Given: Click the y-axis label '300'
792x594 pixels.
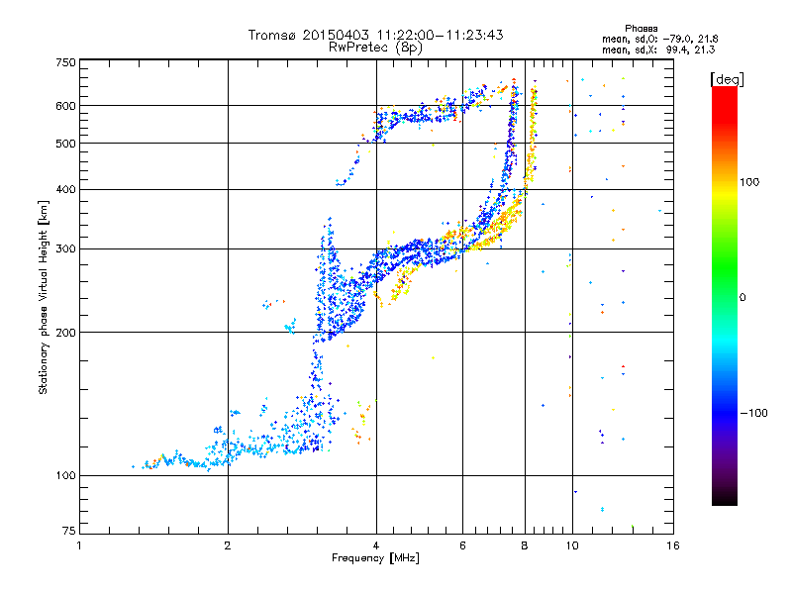Looking at the screenshot, I should [65, 249].
